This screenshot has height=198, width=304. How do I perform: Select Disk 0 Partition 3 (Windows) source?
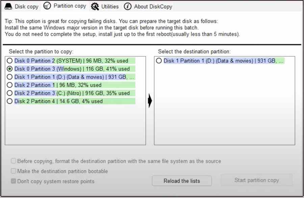tap(10, 69)
